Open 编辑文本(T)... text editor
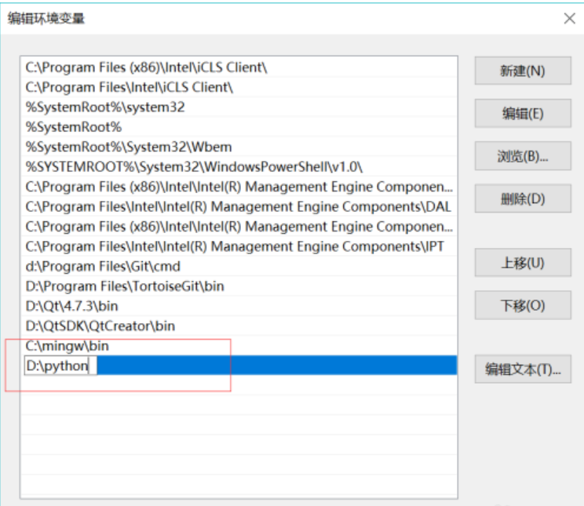The height and width of the screenshot is (506, 584). [522, 369]
